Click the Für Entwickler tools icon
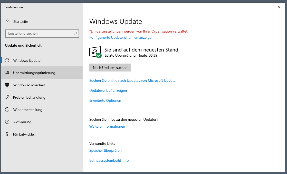 point(7,134)
